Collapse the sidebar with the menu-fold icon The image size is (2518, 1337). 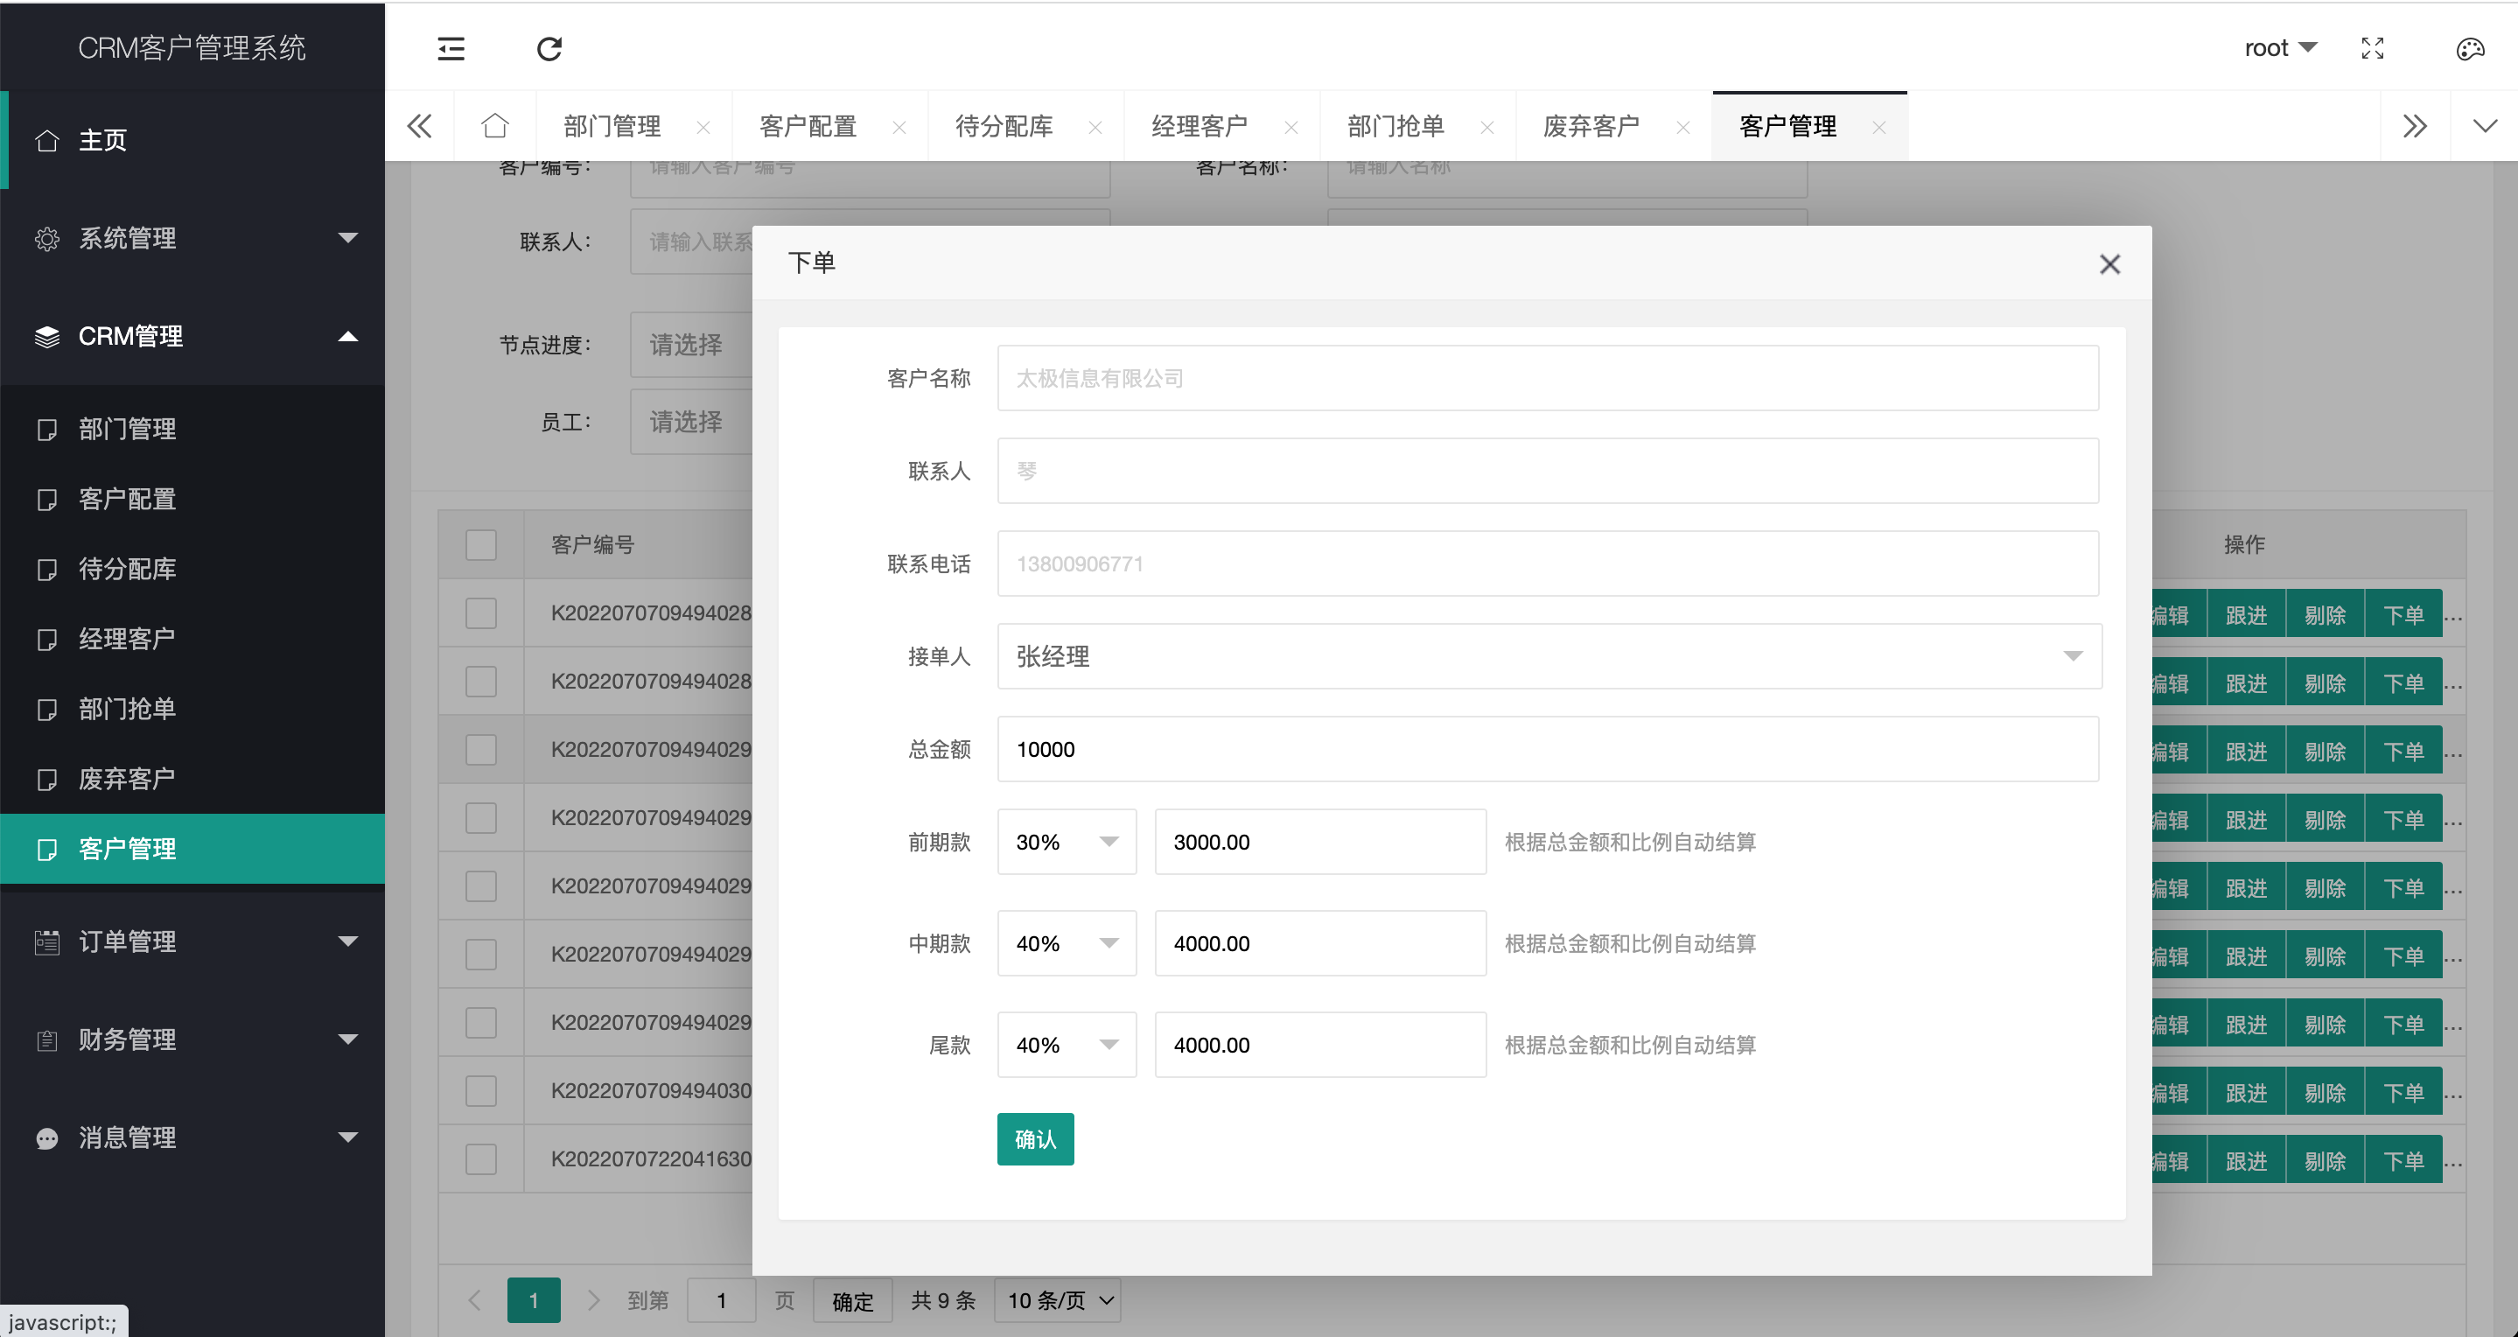point(451,48)
